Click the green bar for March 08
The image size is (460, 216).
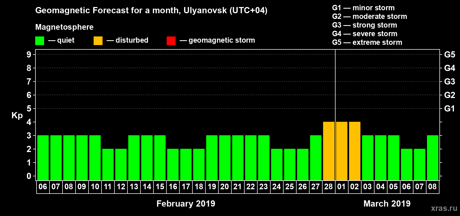[433, 158]
